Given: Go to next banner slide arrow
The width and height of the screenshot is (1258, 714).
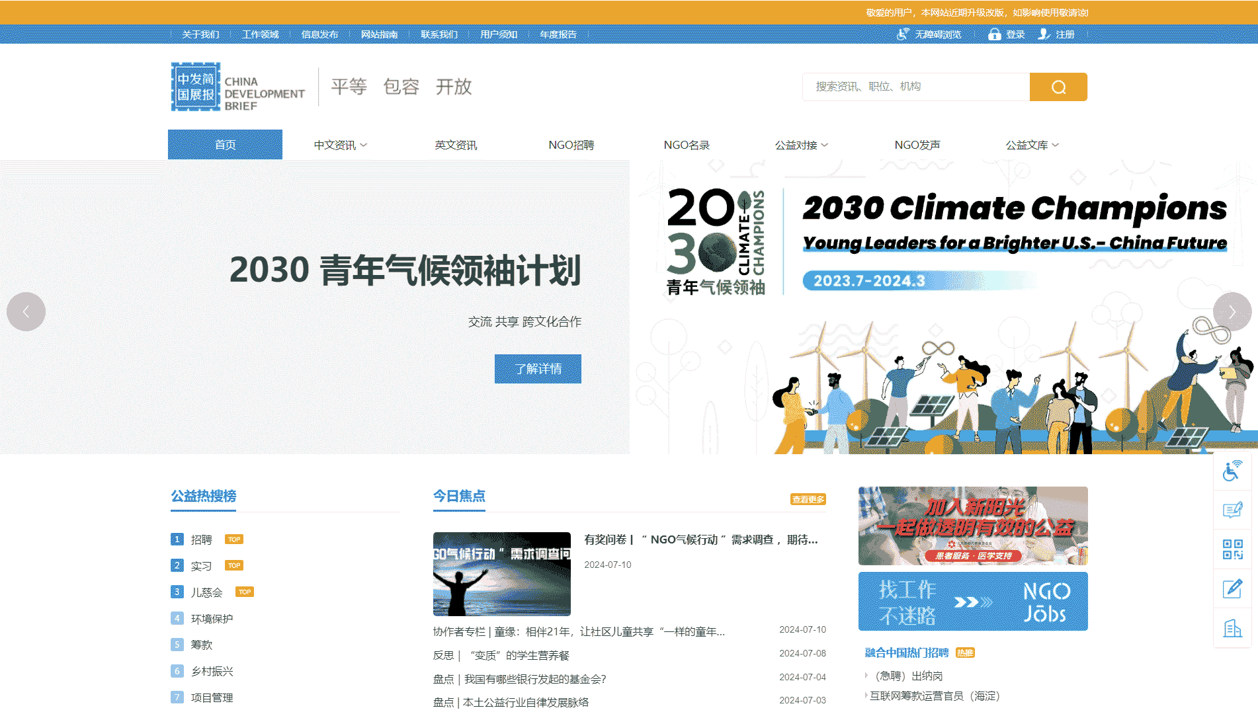Looking at the screenshot, I should tap(1232, 311).
